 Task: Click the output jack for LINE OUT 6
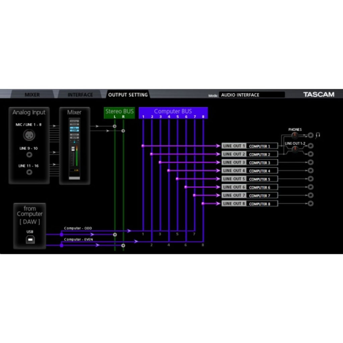311,187
